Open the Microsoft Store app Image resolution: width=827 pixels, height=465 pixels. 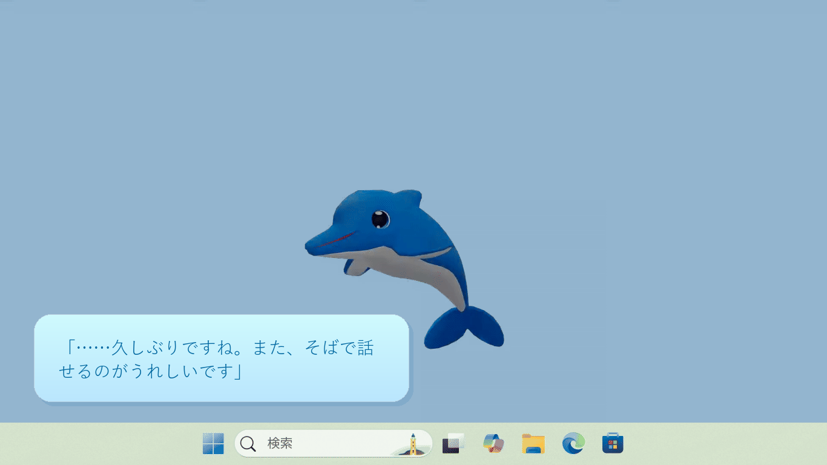pos(613,444)
